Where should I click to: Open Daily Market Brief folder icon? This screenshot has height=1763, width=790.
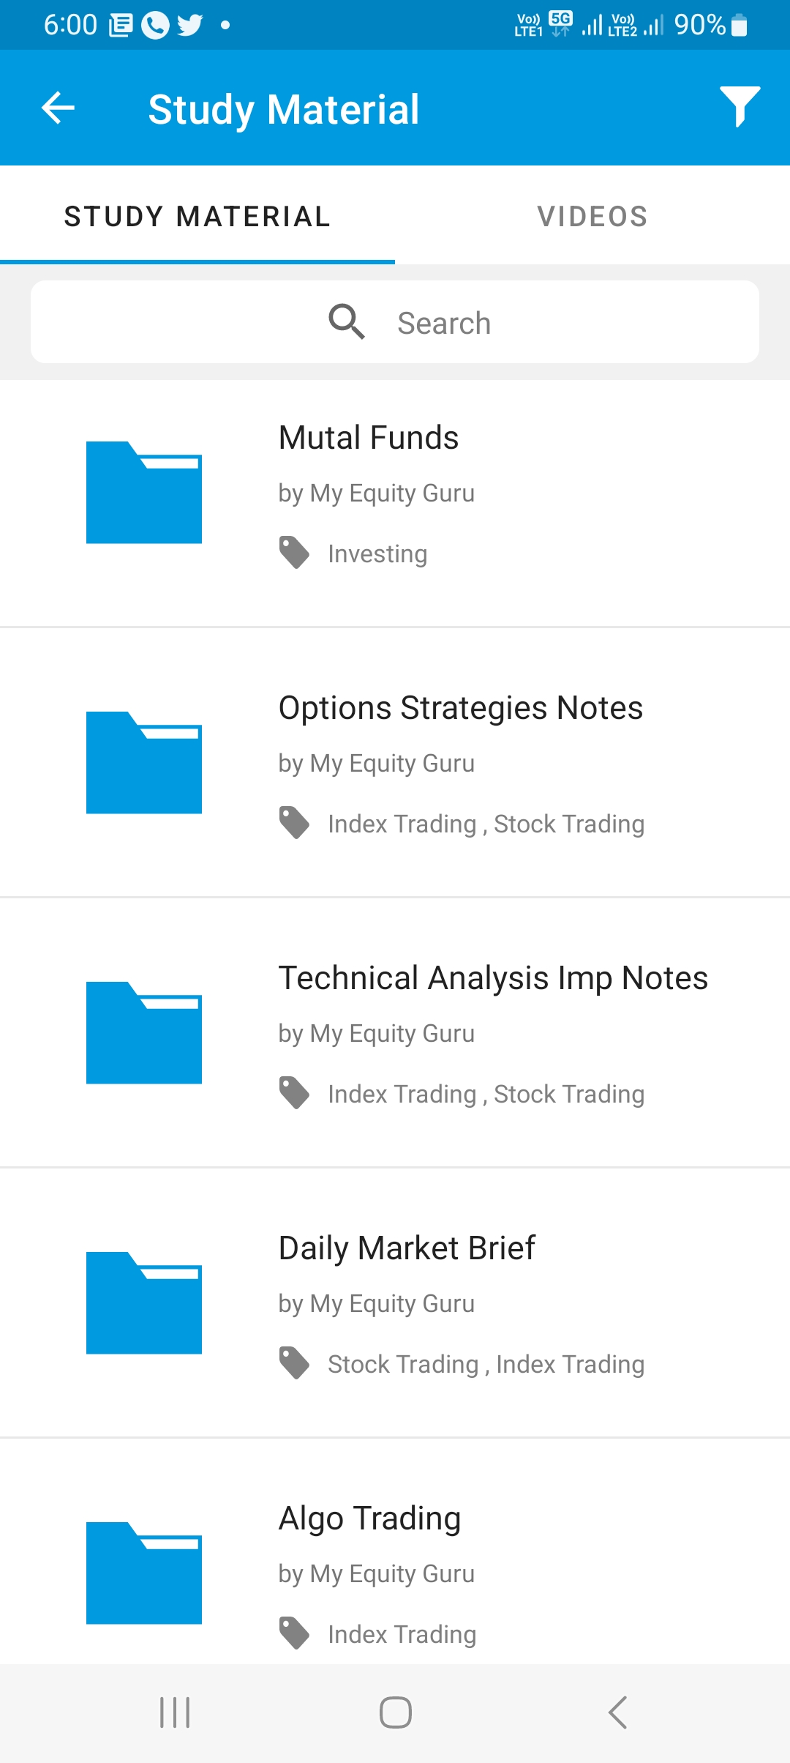[x=144, y=1303]
